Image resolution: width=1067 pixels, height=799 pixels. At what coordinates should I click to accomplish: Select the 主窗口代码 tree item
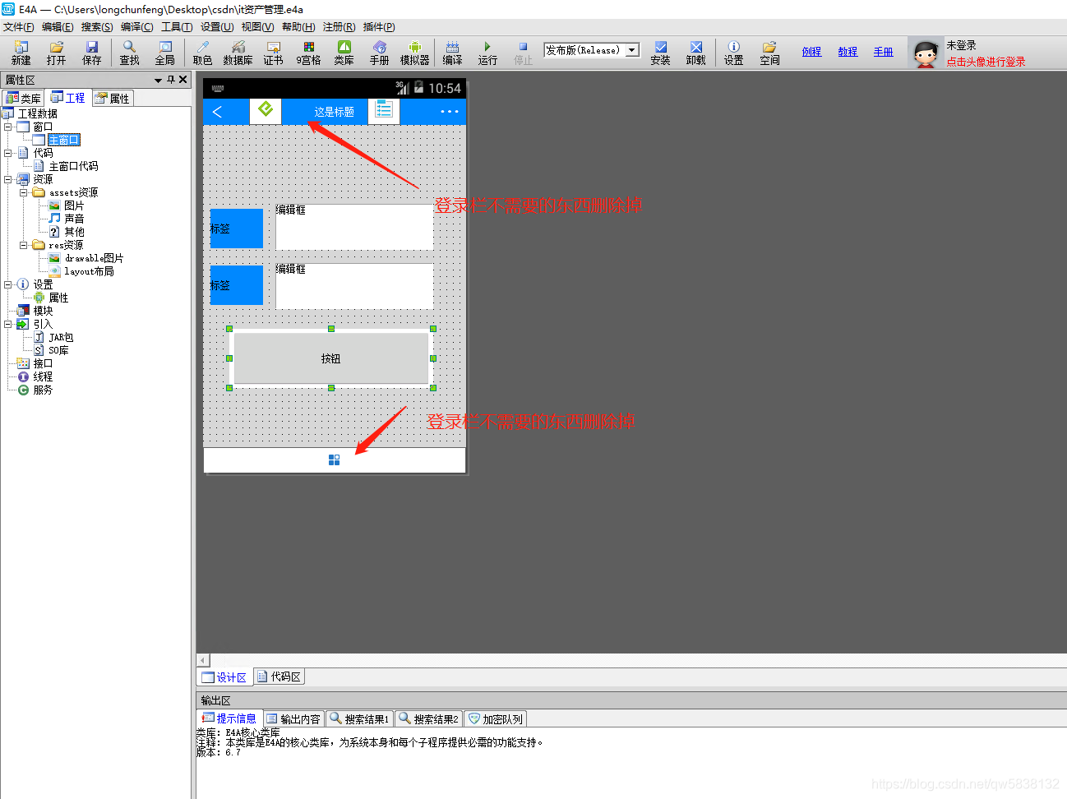click(x=73, y=166)
